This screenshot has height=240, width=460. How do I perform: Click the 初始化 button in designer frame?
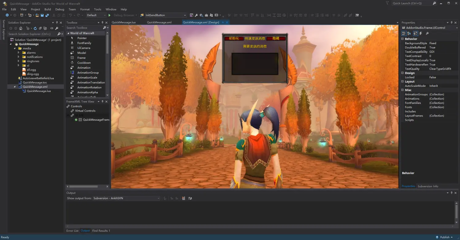[234, 38]
